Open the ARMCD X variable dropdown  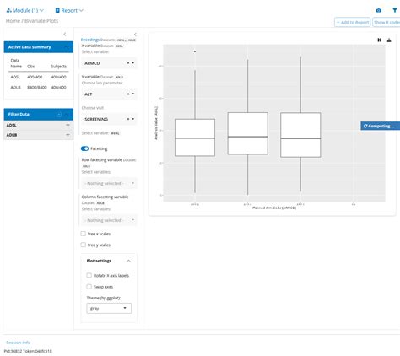109,63
